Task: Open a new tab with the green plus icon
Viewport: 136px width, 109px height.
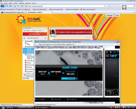Action: (14, 6)
